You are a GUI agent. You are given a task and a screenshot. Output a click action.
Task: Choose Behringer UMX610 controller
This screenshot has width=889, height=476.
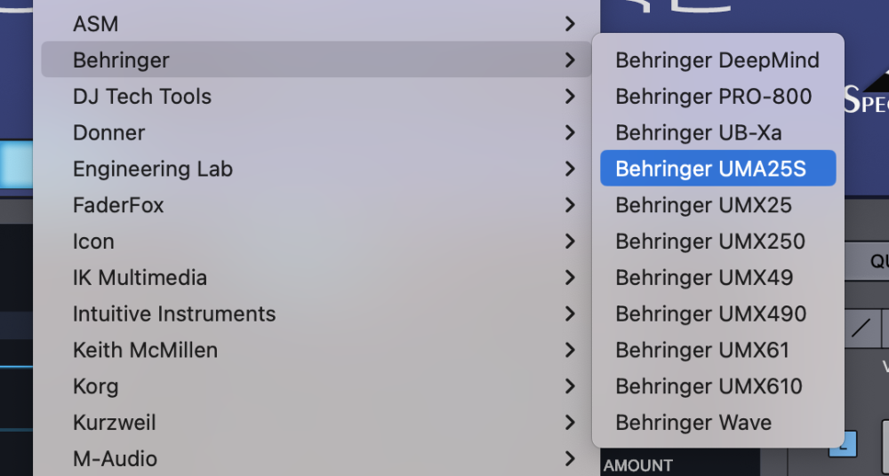(709, 387)
